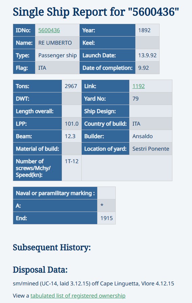Click the builder name Ansaldo
This screenshot has height=303, width=192.
(x=142, y=136)
